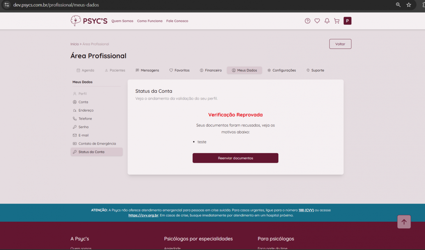
Task: Click the browser address bar URL
Action: (x=57, y=5)
